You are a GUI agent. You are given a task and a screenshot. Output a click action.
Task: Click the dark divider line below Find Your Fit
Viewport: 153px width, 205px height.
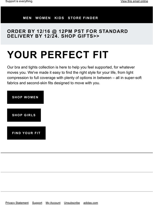pos(77,153)
